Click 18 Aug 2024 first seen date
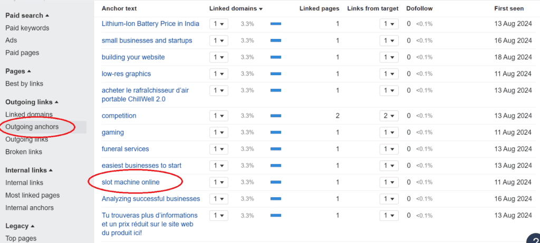 (x=513, y=57)
